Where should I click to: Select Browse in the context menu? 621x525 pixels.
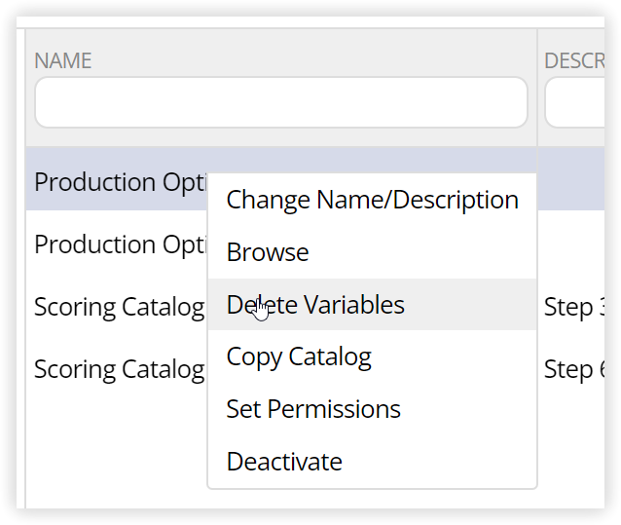pos(268,252)
